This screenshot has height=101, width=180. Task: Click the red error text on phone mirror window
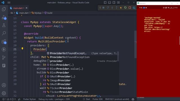click(157, 24)
